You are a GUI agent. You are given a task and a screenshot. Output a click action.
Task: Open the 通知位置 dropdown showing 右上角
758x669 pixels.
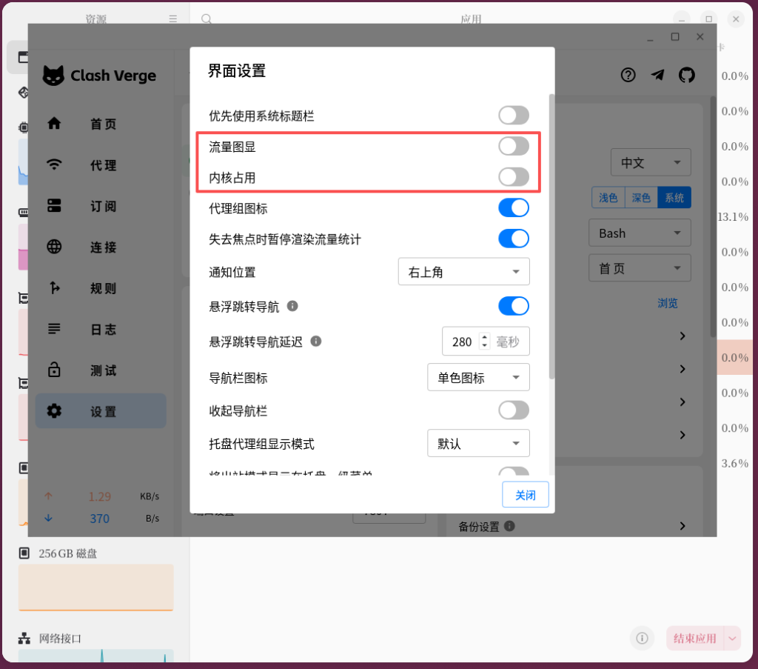pyautogui.click(x=463, y=272)
